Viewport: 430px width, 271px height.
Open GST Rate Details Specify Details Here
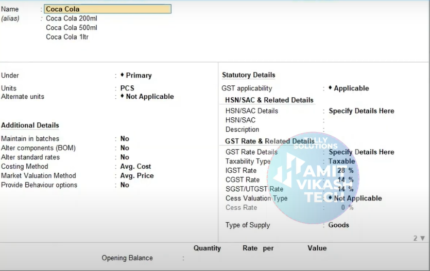(362, 152)
